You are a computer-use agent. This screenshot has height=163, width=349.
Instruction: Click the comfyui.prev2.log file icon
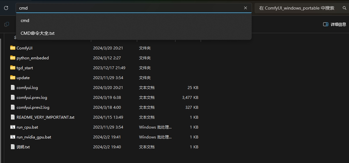click(x=13, y=107)
